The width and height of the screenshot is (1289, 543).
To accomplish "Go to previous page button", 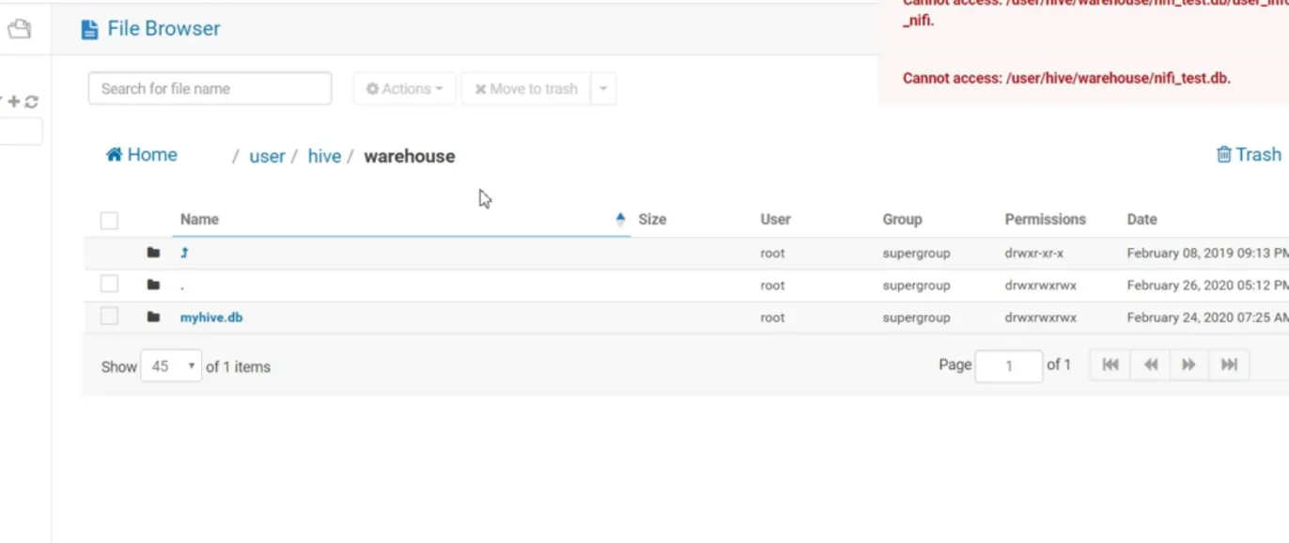I will point(1150,365).
